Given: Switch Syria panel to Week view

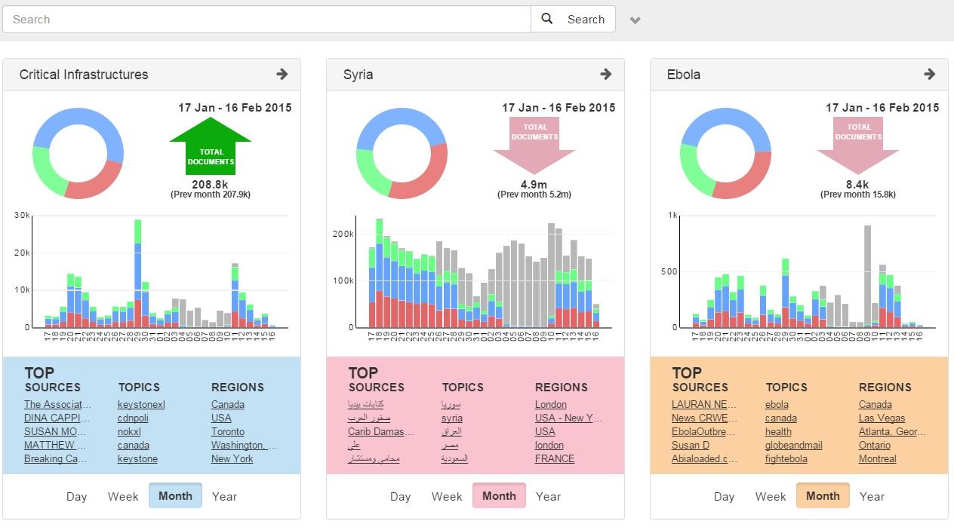Looking at the screenshot, I should (x=447, y=496).
